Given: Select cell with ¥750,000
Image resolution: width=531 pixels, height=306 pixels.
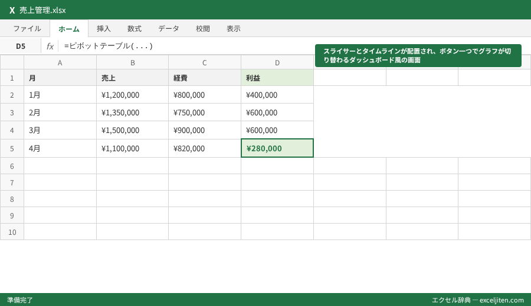Looking at the screenshot, I should (205, 112).
